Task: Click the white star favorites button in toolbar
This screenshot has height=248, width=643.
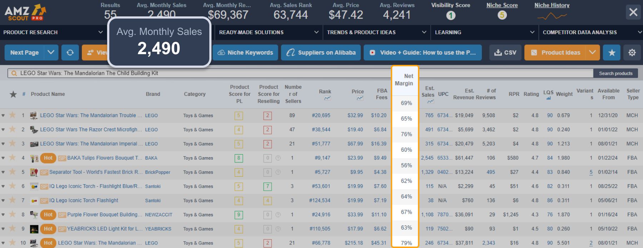Action: (612, 52)
